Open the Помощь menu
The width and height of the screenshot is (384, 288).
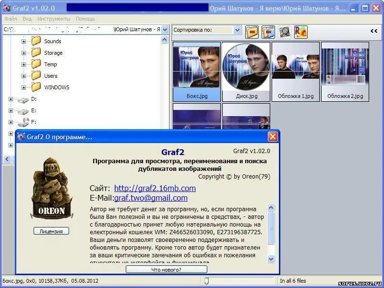(85, 19)
